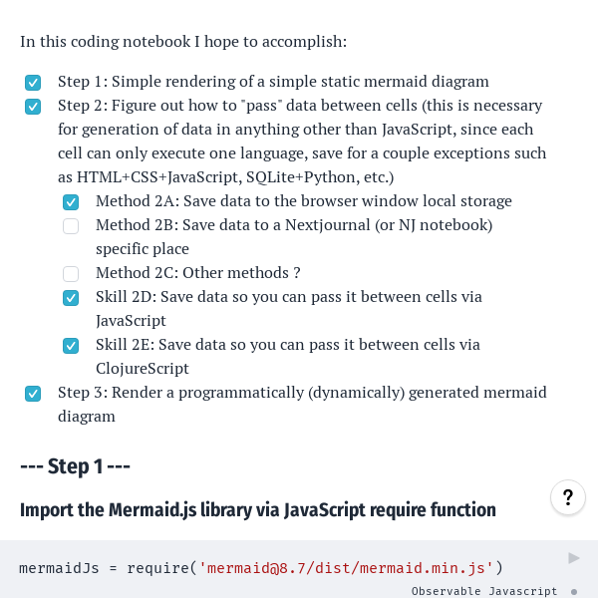This screenshot has width=598, height=598.
Task: Click the Import the Mermaid.js library heading
Action: tap(257, 510)
